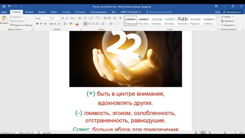Click the Save icon in quick access toolbar
This screenshot has height=138, width=245.
coord(4,6)
